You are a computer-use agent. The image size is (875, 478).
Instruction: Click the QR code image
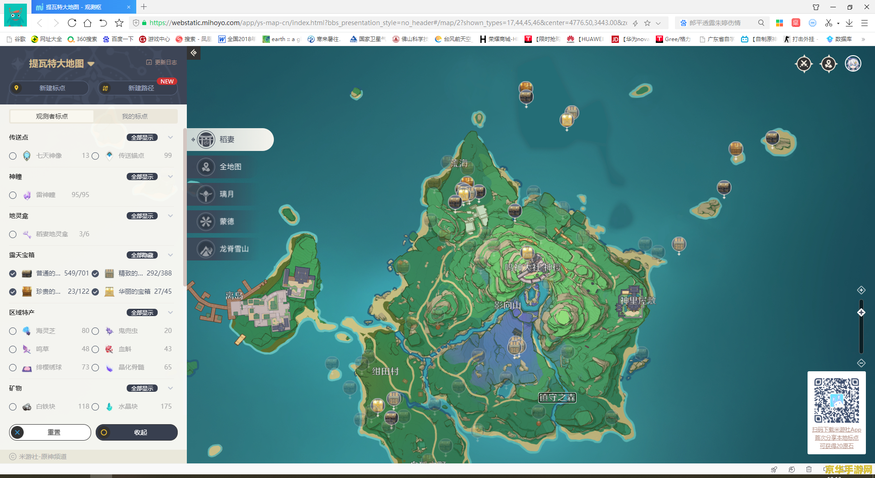[x=837, y=400]
